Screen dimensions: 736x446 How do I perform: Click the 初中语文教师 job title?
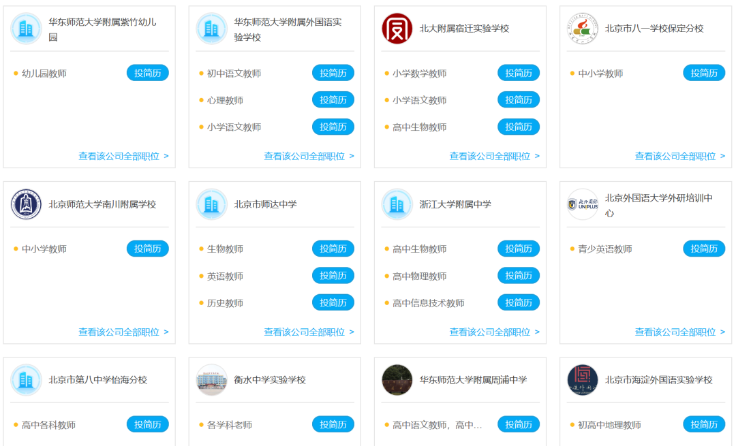pyautogui.click(x=234, y=74)
